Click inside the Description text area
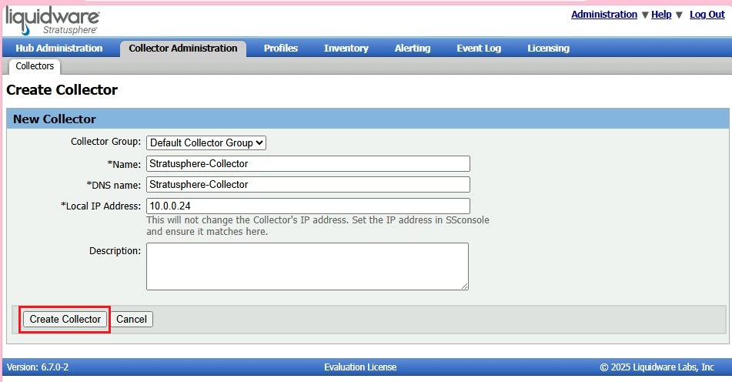The height and width of the screenshot is (382, 732). click(307, 266)
